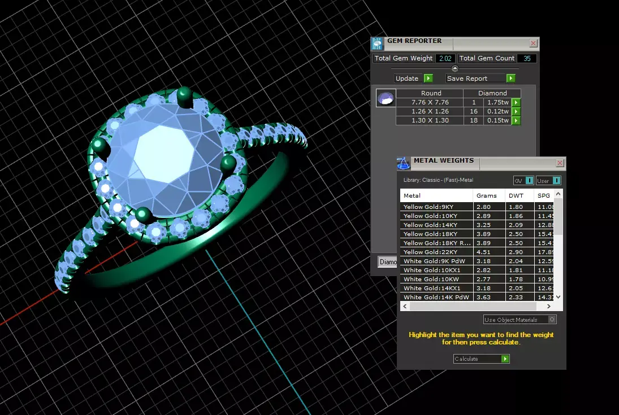Select the Yellow Gold:18KY R... row
The width and height of the screenshot is (619, 415).
point(477,243)
